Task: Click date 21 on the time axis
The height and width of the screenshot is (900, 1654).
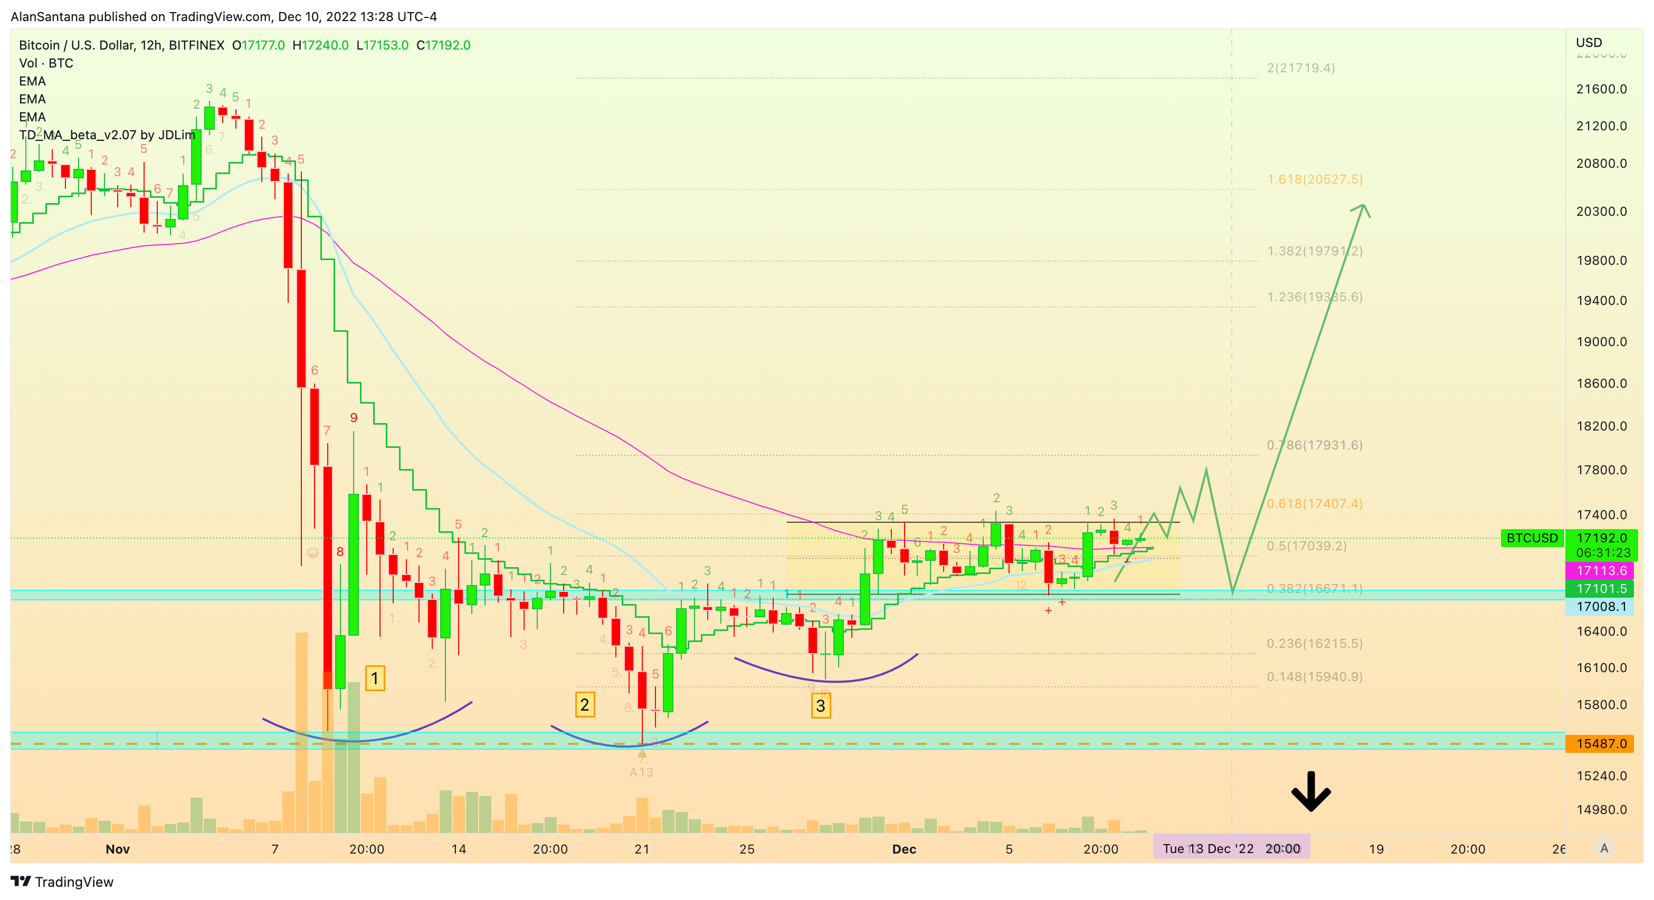Action: click(x=641, y=849)
